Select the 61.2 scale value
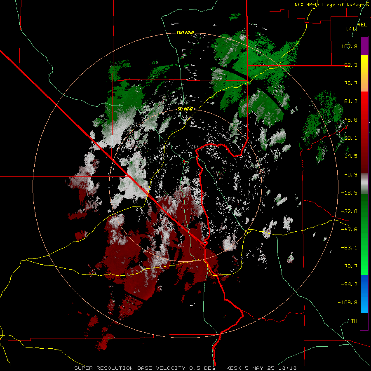The height and width of the screenshot is (371, 371). tap(351, 101)
